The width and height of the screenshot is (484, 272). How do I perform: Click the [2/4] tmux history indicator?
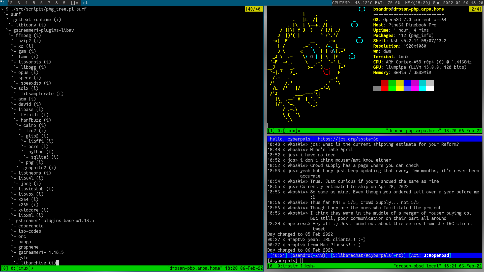click(475, 9)
